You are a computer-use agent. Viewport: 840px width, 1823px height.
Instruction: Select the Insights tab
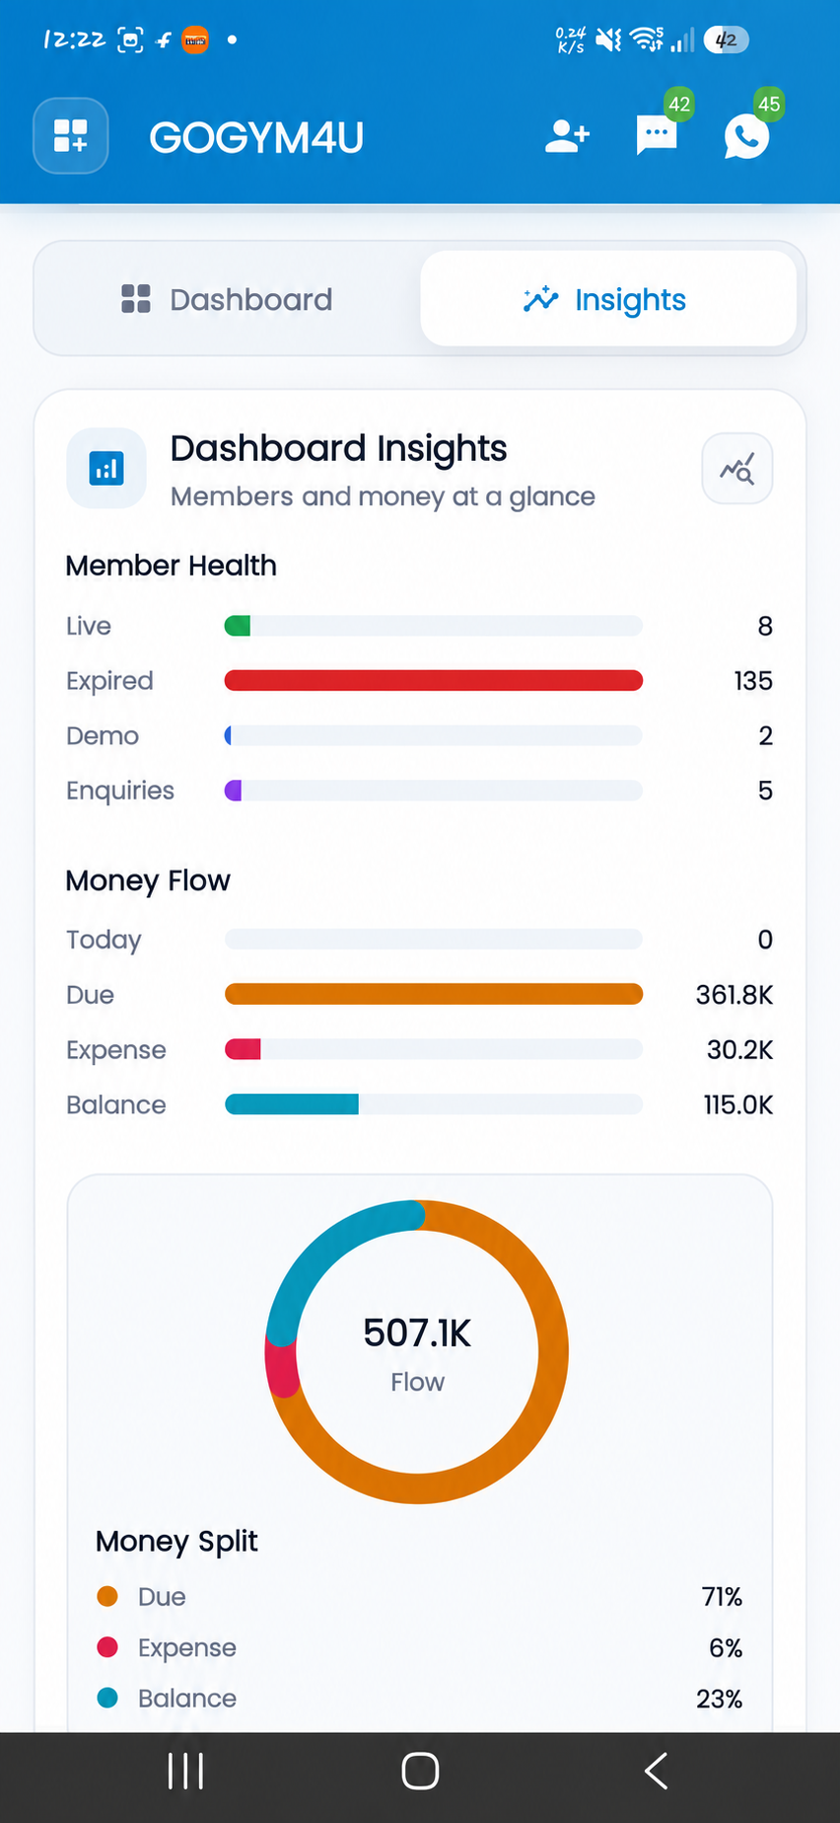608,299
